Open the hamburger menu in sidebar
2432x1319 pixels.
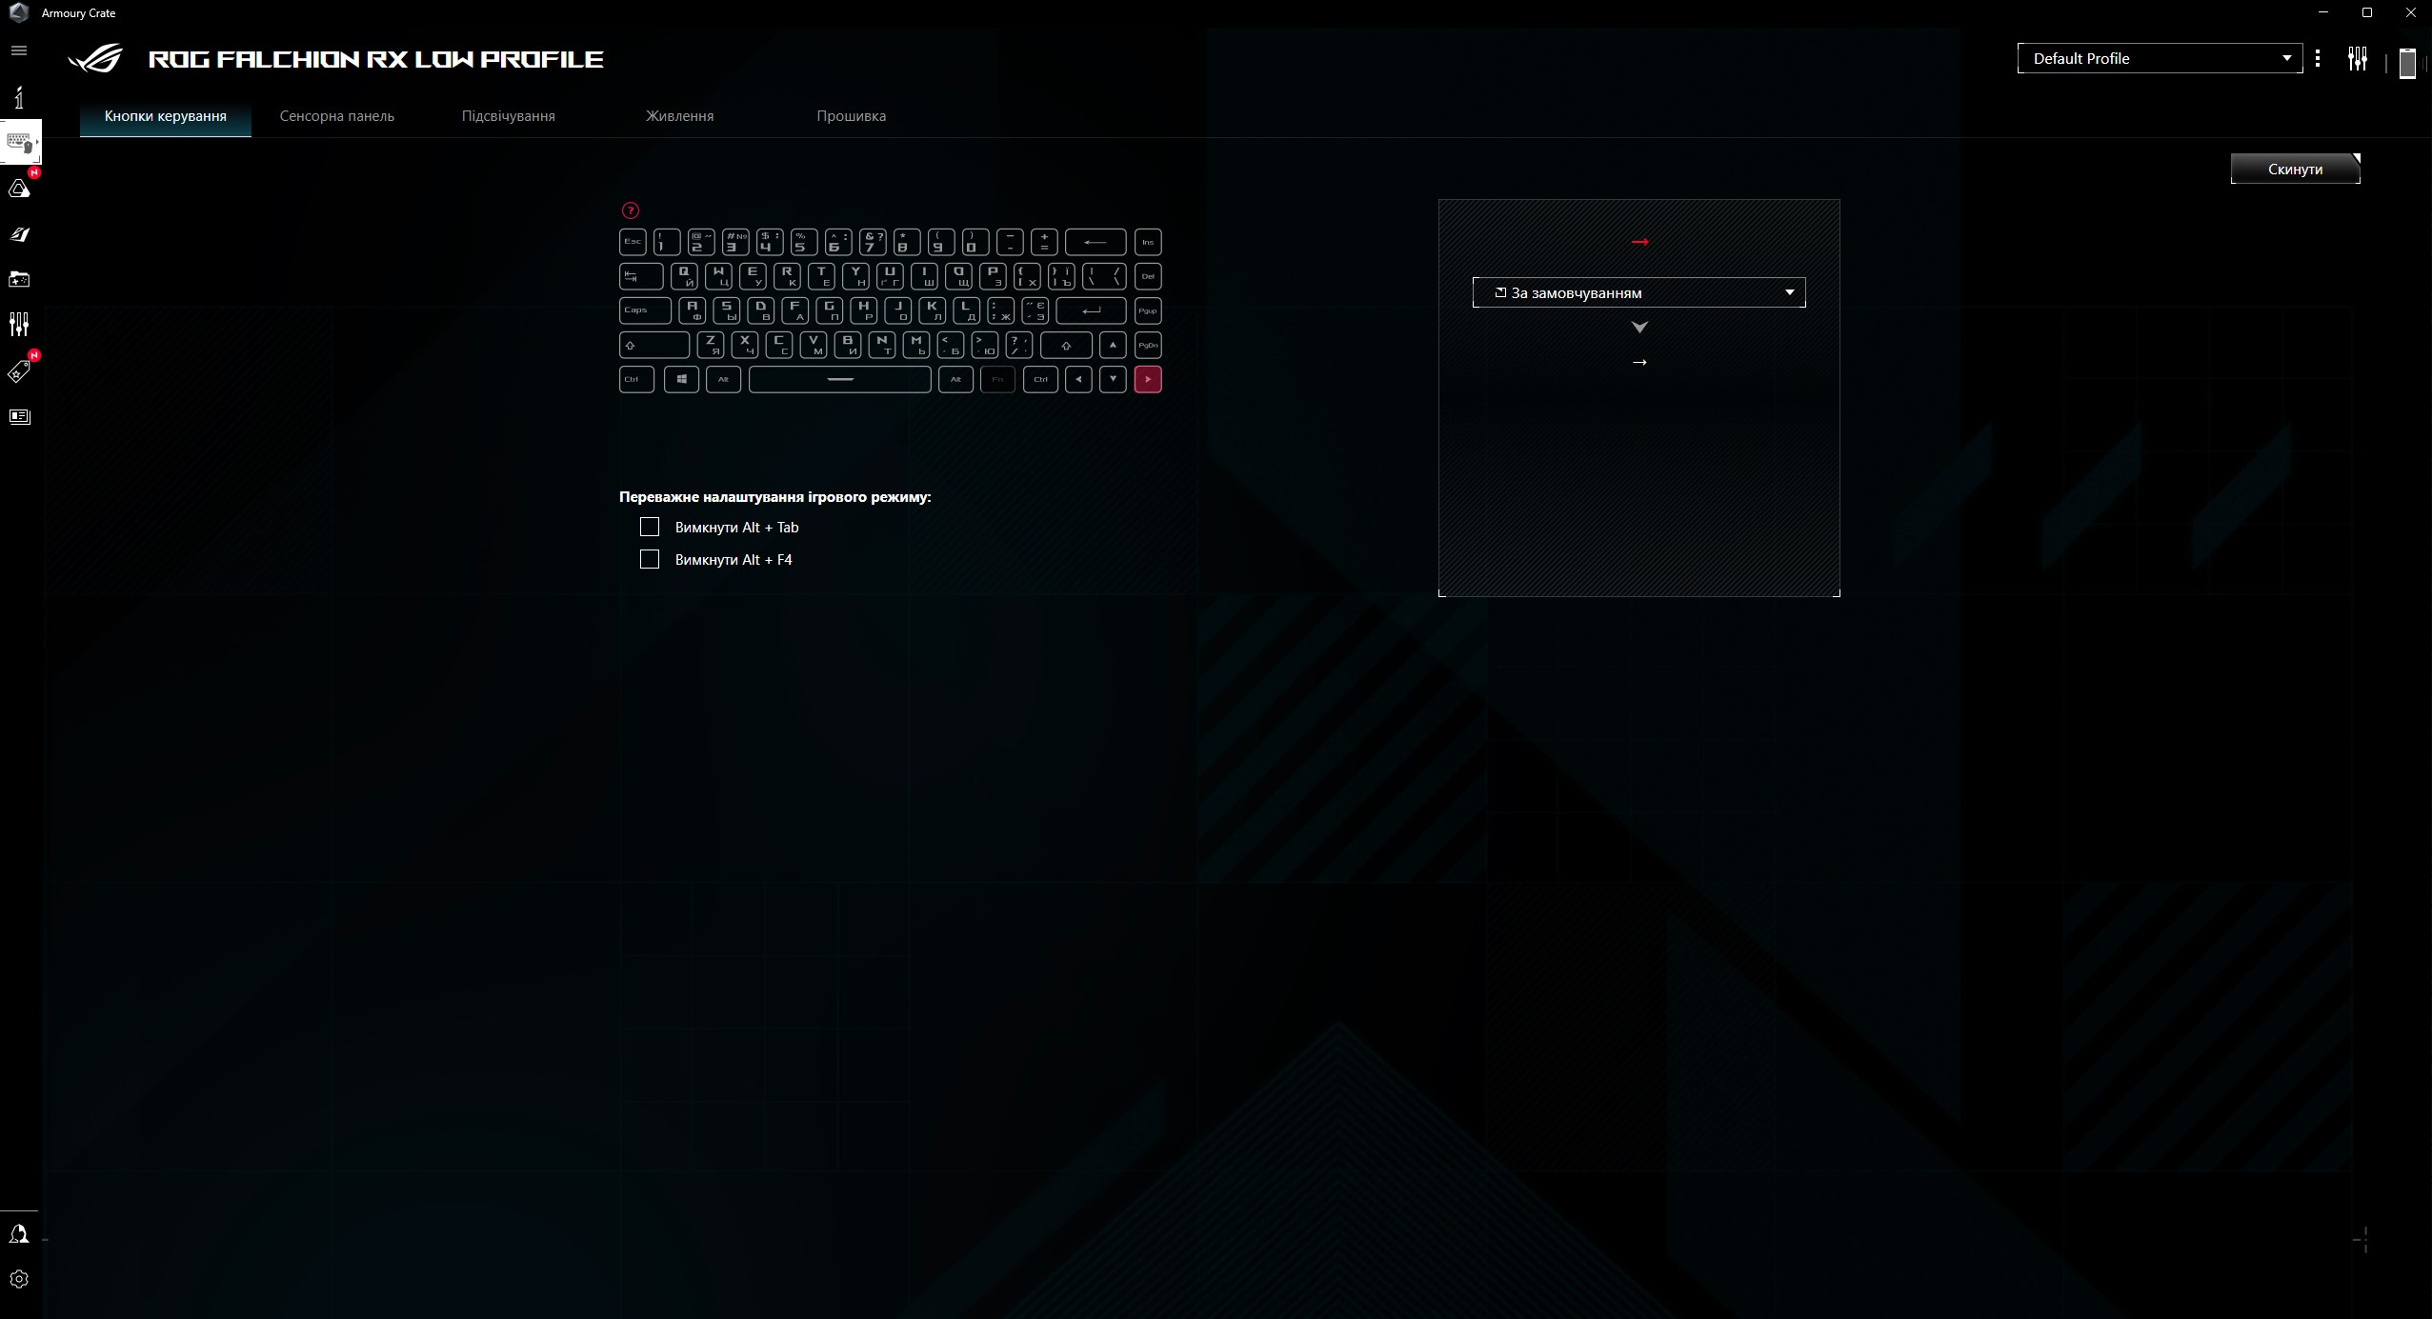click(x=19, y=50)
